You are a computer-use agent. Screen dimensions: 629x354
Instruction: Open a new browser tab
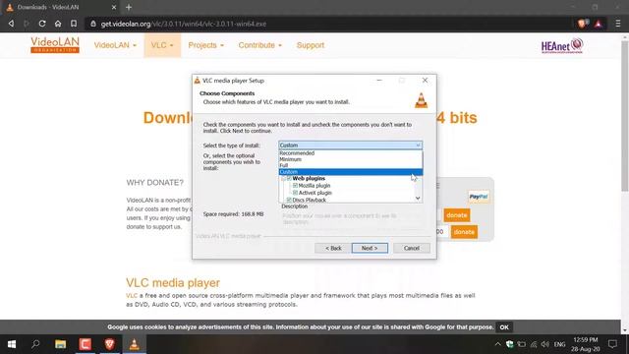click(129, 7)
